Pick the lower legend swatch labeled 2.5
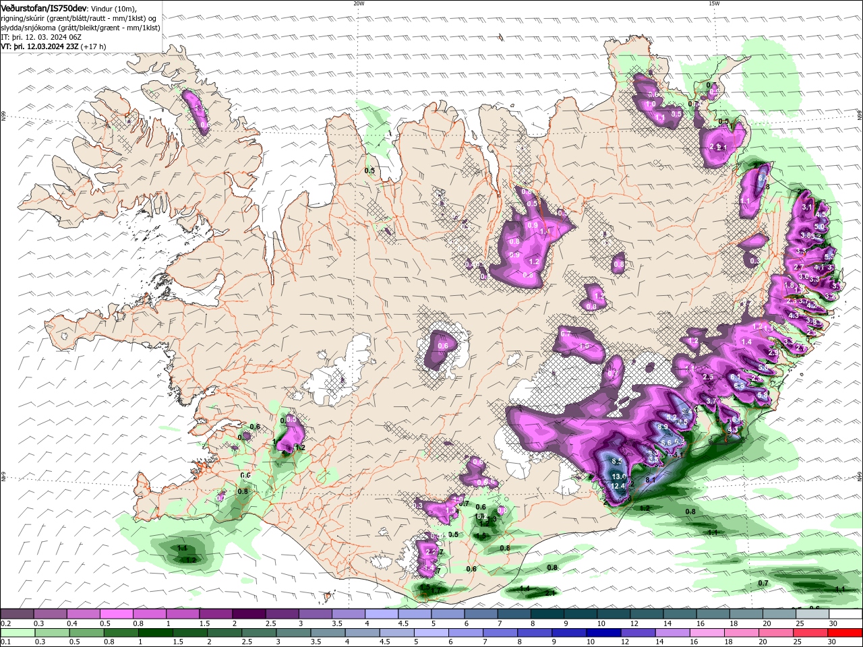This screenshot has width=863, height=647. pyautogui.click(x=259, y=632)
